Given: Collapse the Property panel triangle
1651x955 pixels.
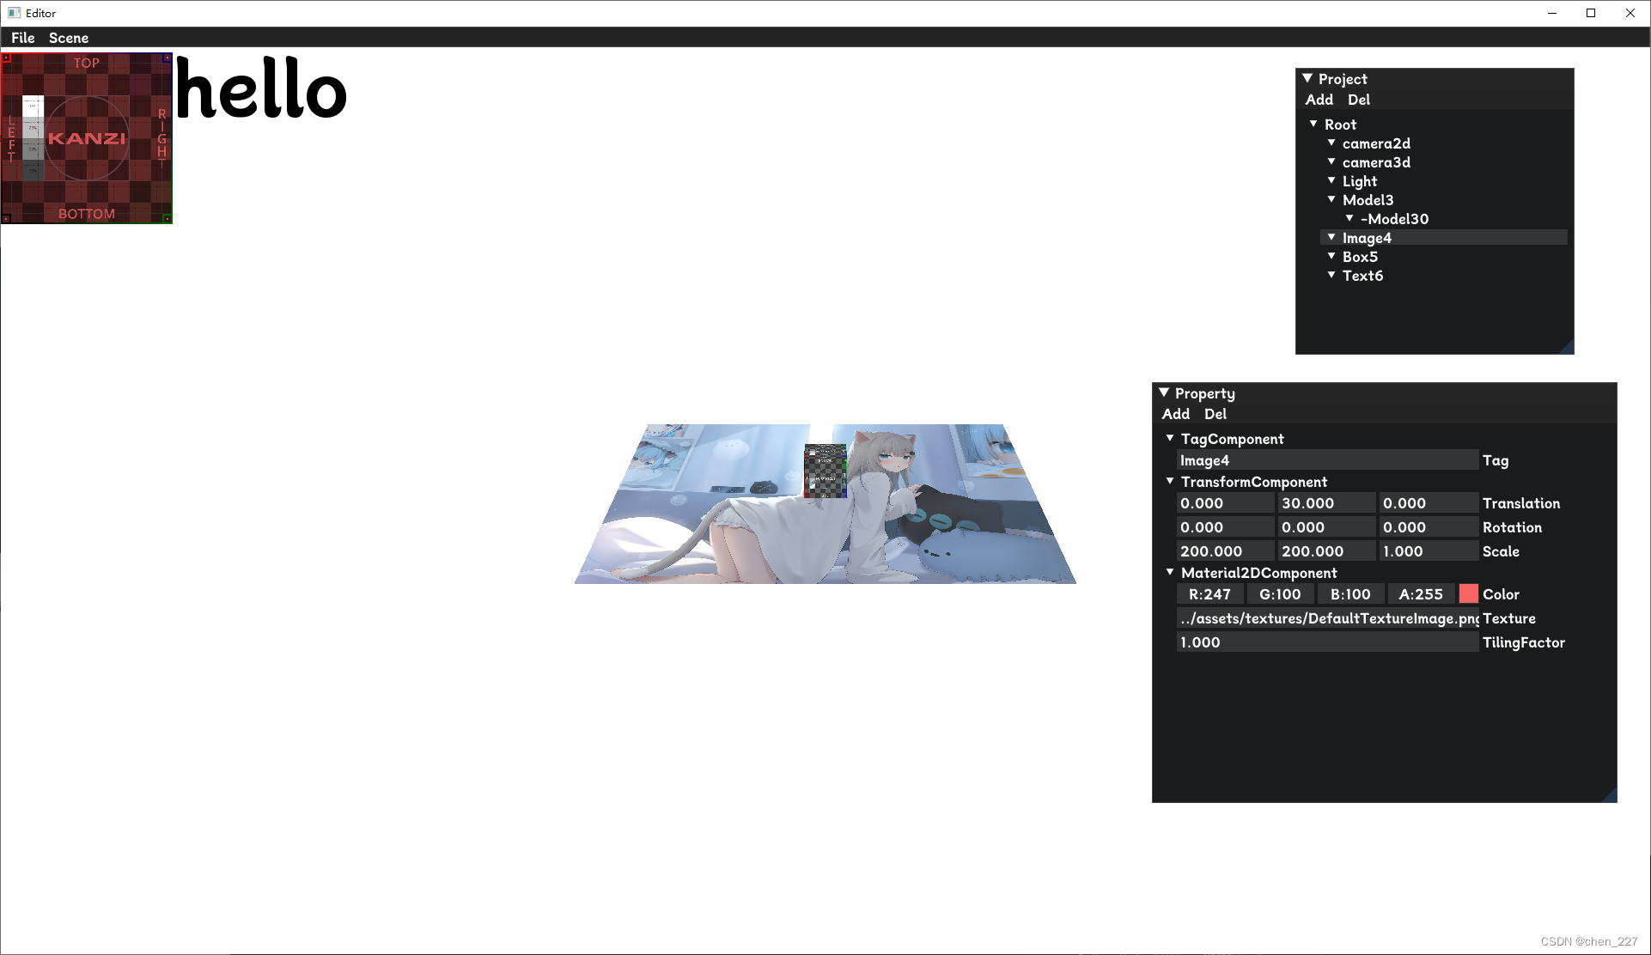Looking at the screenshot, I should click(1164, 392).
